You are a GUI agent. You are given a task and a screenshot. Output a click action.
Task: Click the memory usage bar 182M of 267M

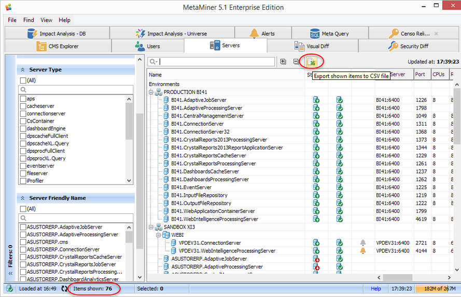tap(436, 289)
